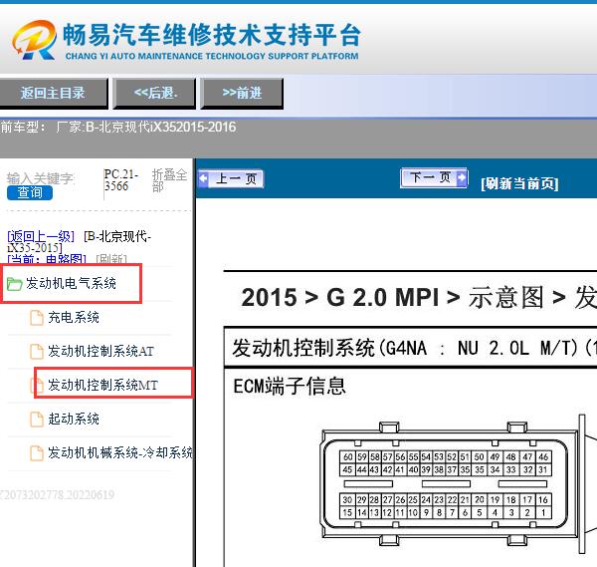Viewport: 597px width, 567px height.
Task: Click the B-北京现代-iX35-2015 path text
Action: point(80,242)
